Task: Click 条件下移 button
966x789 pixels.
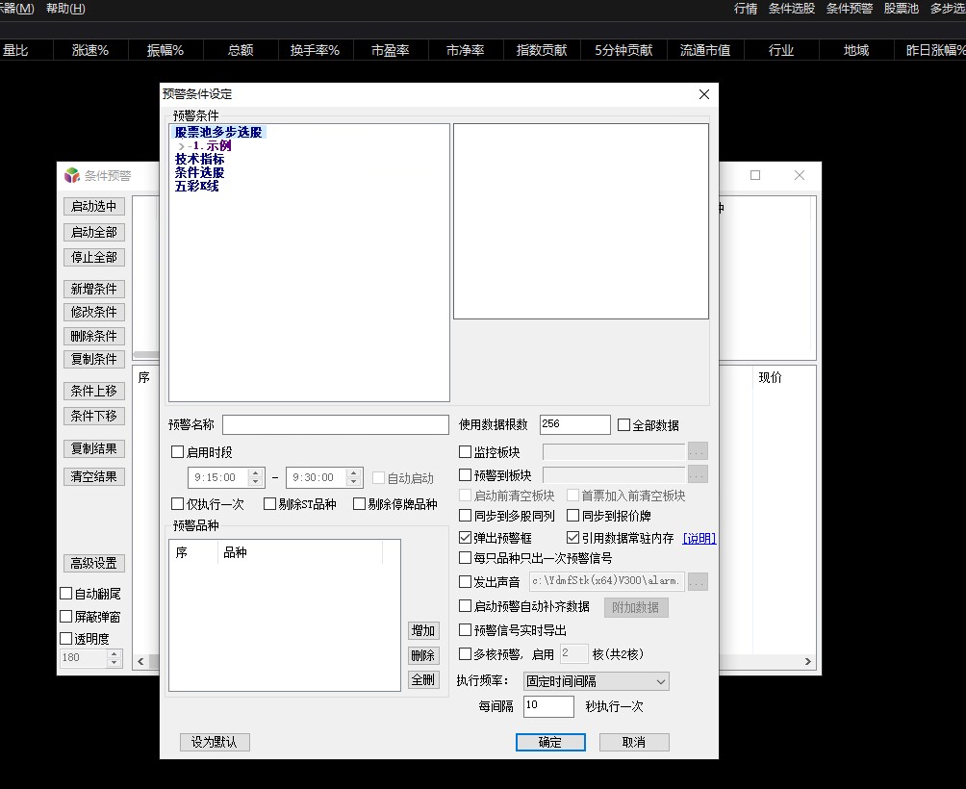Action: (x=94, y=416)
